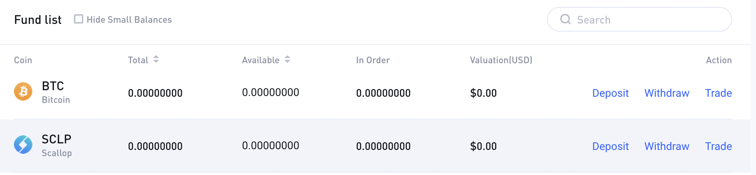Viewport: 756px width, 175px height.
Task: Enable Hide Small Balances checkbox
Action: [x=79, y=19]
